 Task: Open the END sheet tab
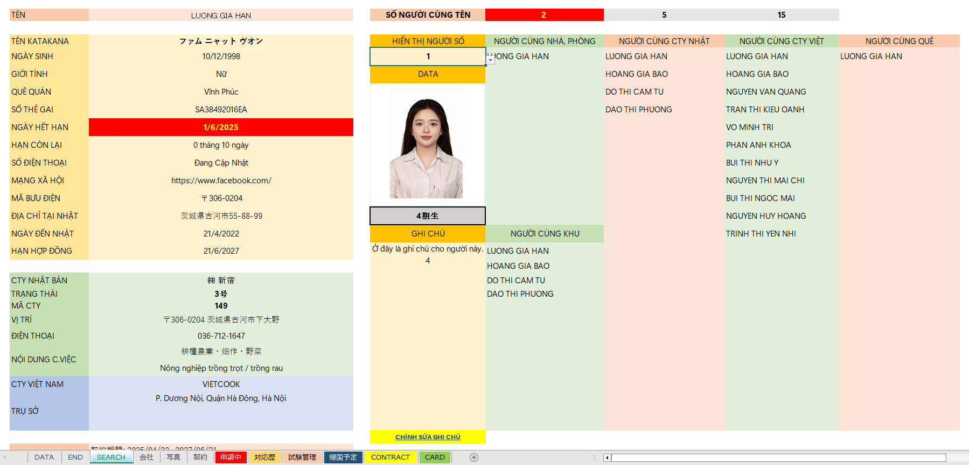pos(75,457)
